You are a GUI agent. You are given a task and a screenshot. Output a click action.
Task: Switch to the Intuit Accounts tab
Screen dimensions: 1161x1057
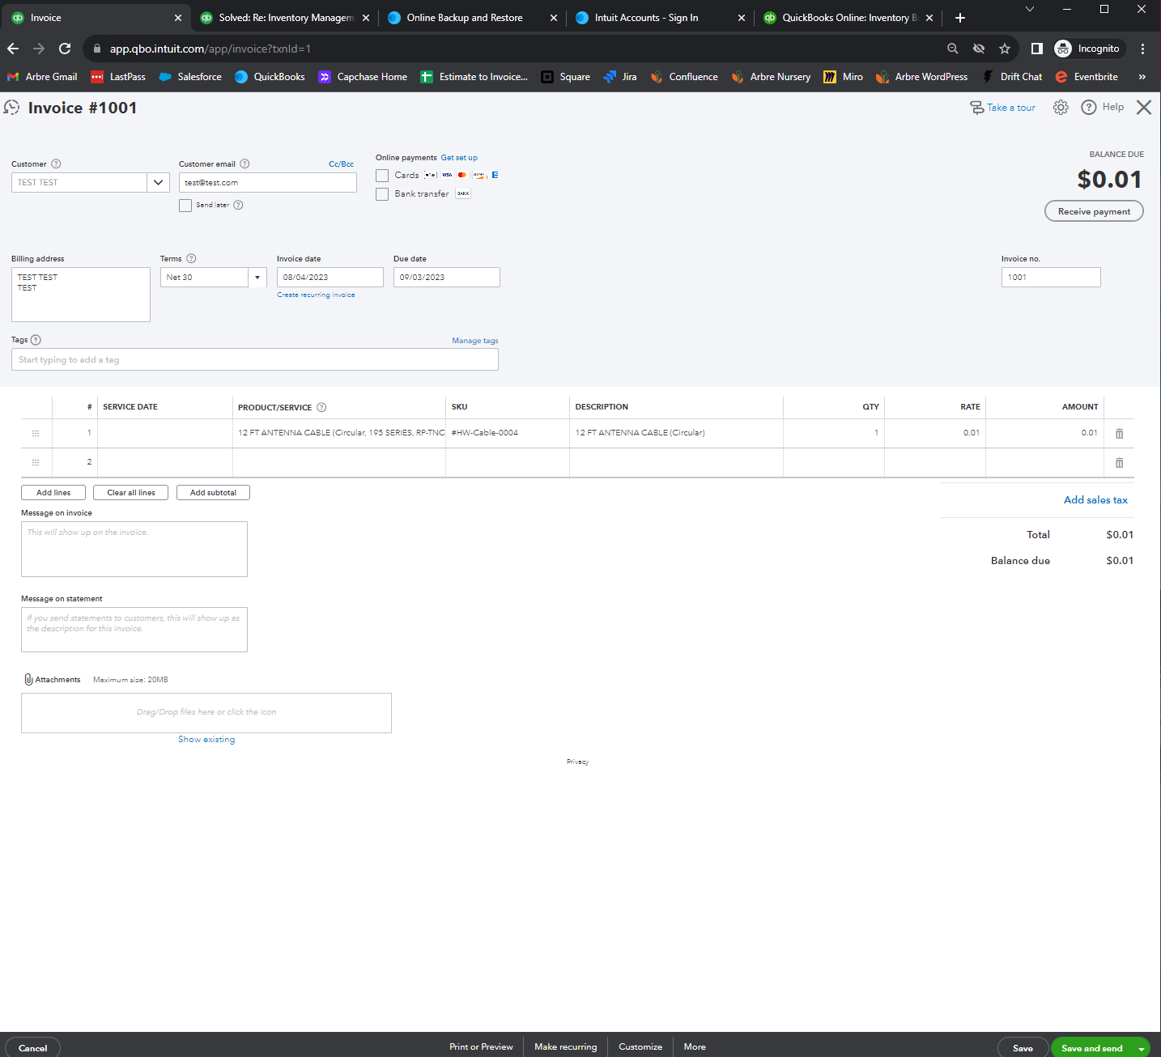(648, 17)
